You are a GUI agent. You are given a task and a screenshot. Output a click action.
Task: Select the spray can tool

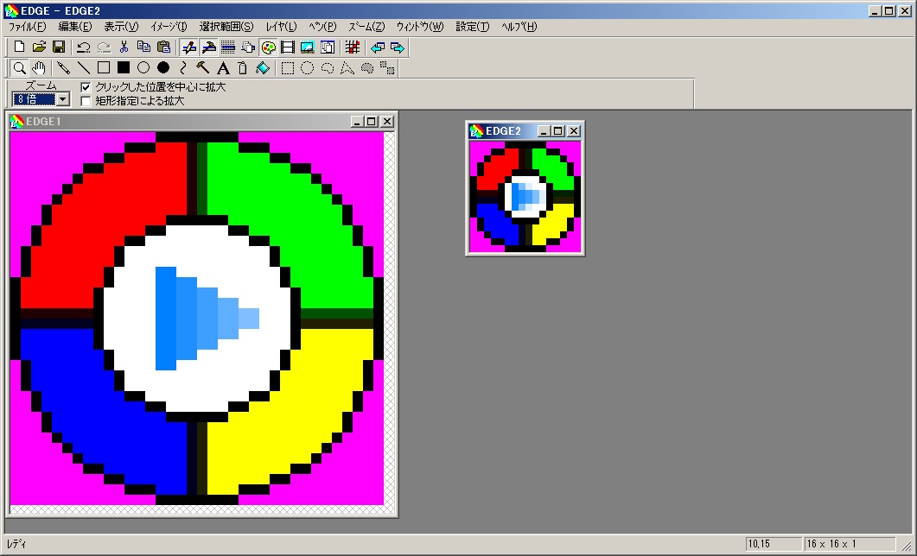coord(243,68)
